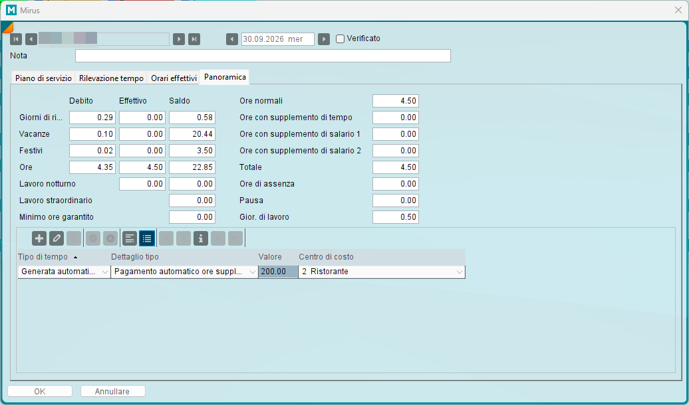Screen dimensions: 689x405
Task: Show entry information with the info icon
Action: [201, 238]
